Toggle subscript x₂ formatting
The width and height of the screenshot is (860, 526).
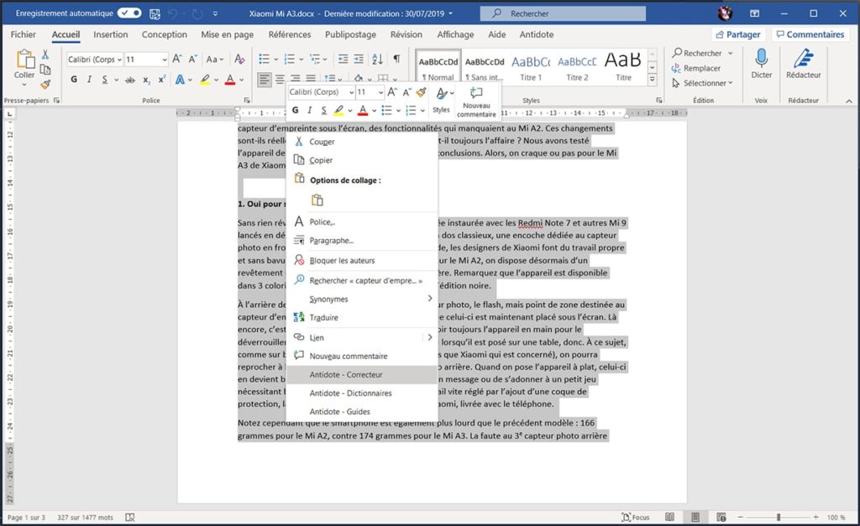click(x=146, y=80)
